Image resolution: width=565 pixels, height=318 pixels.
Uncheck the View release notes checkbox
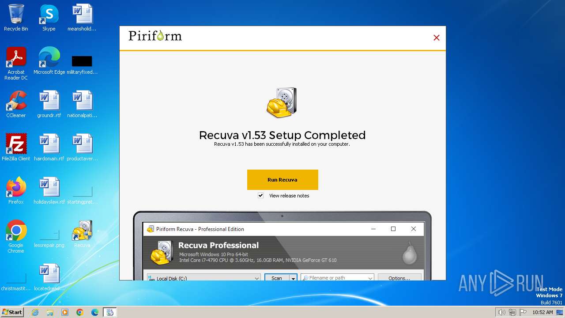click(x=260, y=196)
